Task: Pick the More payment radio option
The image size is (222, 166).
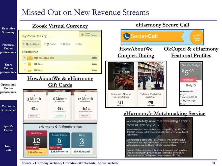Action: point(76,44)
